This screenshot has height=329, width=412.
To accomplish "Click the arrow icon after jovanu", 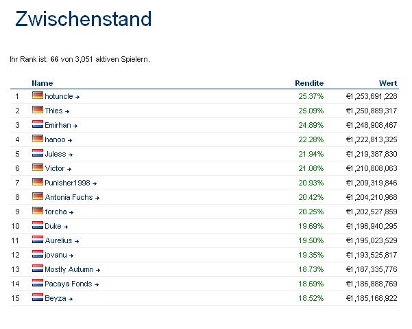I will point(71,256).
